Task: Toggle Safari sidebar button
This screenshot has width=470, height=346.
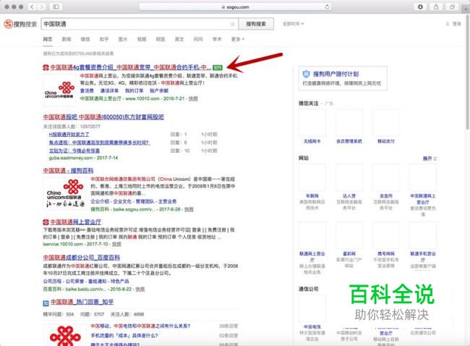Action: (56, 6)
